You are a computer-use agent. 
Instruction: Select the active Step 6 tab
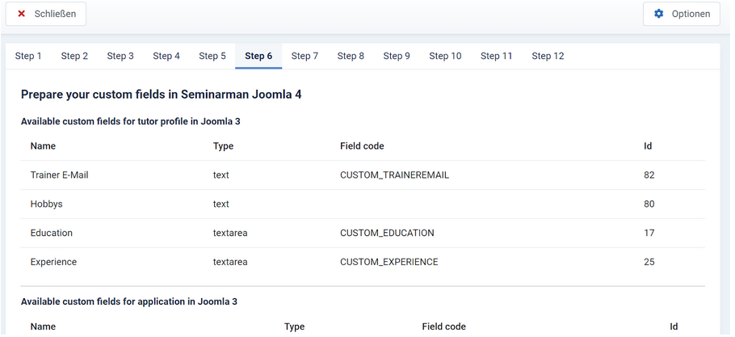pyautogui.click(x=258, y=56)
